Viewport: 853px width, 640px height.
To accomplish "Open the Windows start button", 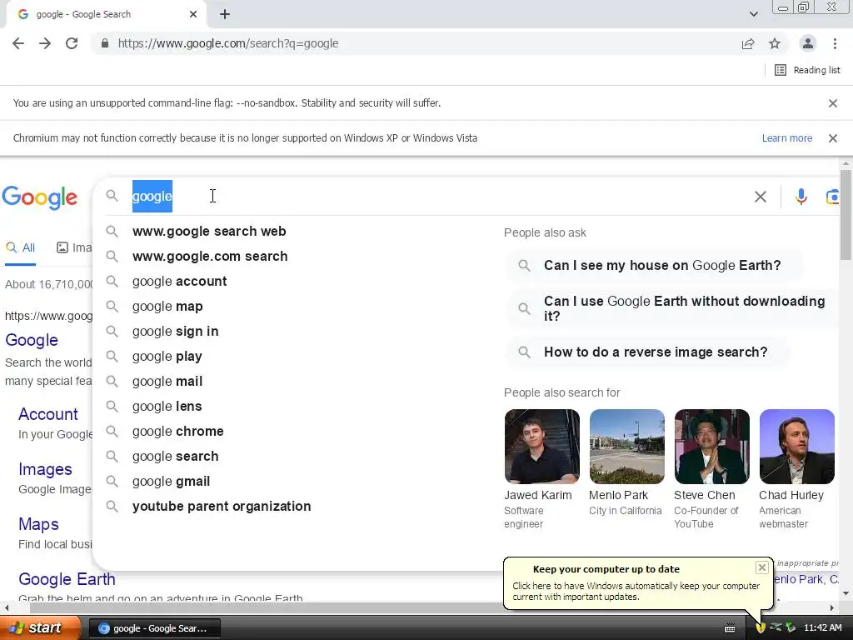I will 40,628.
